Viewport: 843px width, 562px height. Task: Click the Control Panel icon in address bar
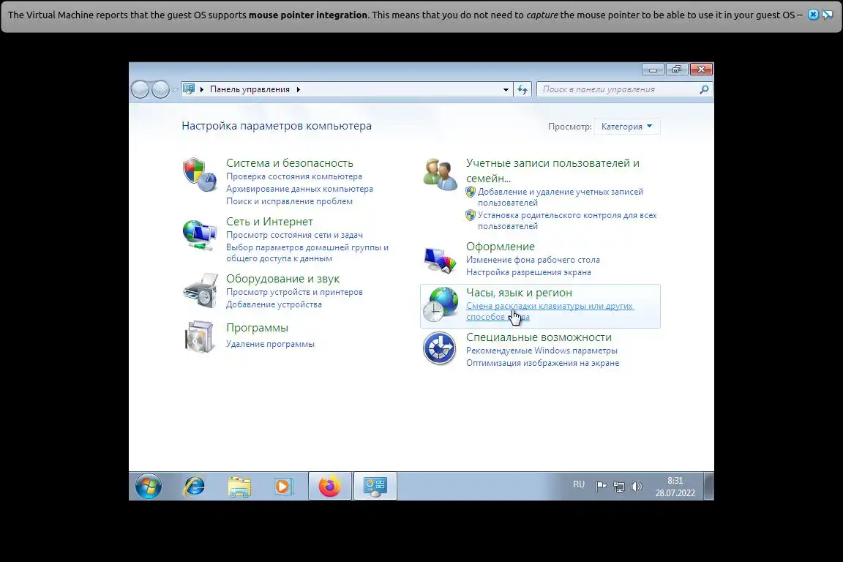click(x=189, y=89)
